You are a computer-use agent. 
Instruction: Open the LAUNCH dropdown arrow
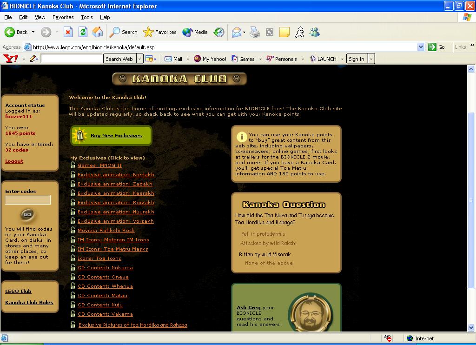point(342,59)
